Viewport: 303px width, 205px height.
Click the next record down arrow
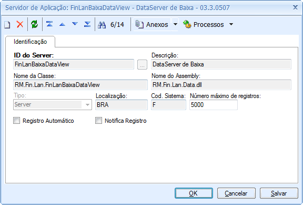pyautogui.click(x=75, y=24)
